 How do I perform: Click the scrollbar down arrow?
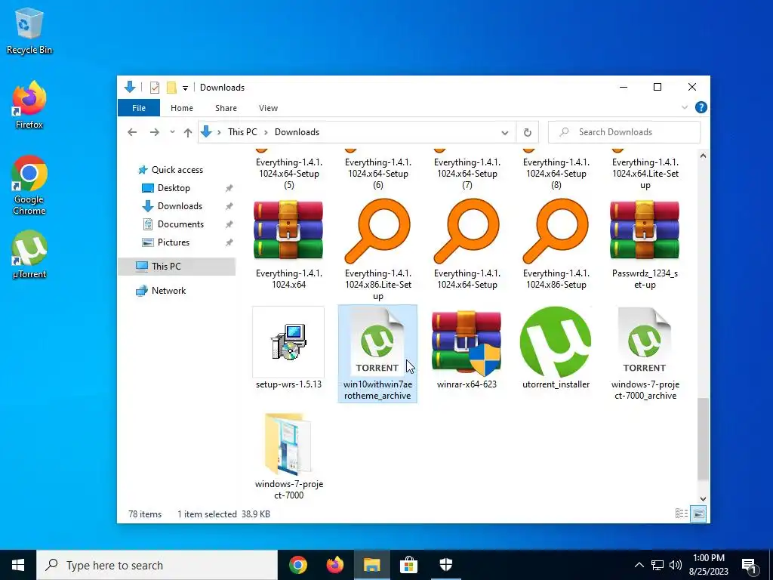[703, 498]
